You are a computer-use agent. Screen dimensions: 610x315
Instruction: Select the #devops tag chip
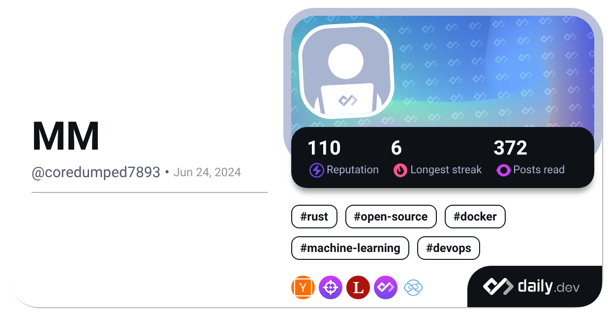point(448,248)
